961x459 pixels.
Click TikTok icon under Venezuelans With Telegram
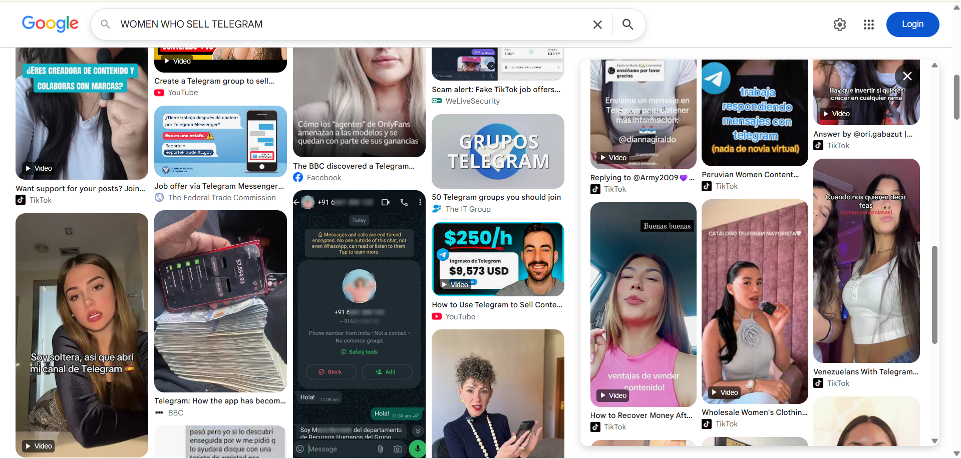[818, 383]
